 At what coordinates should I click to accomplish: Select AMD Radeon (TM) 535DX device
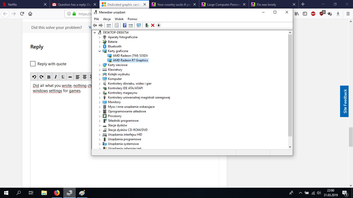pos(130,56)
